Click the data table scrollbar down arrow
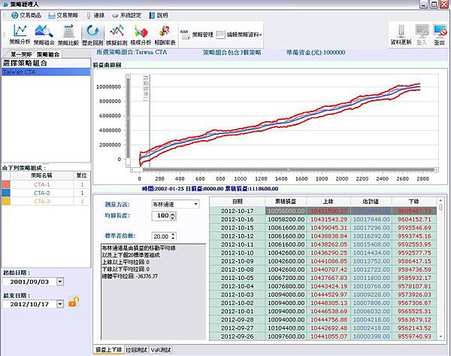This screenshot has width=451, height=356. click(440, 336)
